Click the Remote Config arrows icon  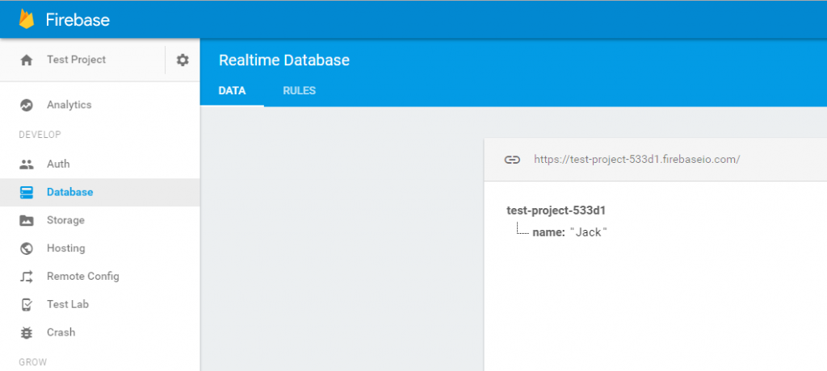pos(27,277)
